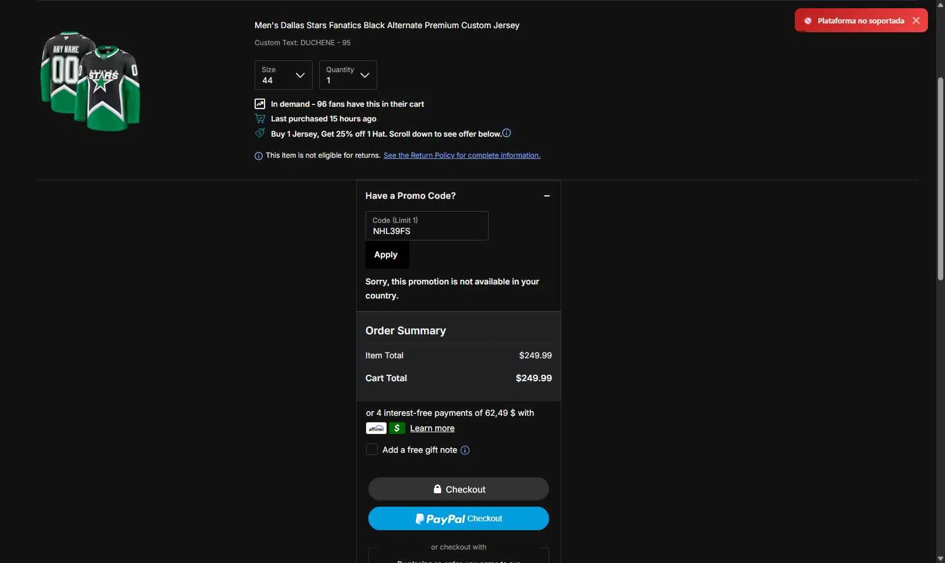
Task: Close the 'Plataforma no soportada' notification
Action: pyautogui.click(x=916, y=21)
